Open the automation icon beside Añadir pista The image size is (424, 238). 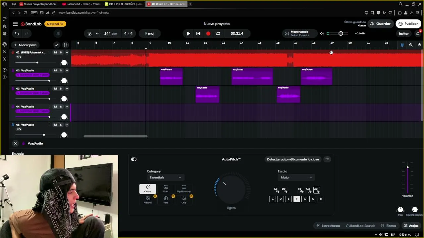[57, 45]
